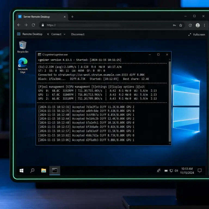Viewport: 209px width, 209px height.
Task: Click the [G]PU management option
Action: (78, 87)
